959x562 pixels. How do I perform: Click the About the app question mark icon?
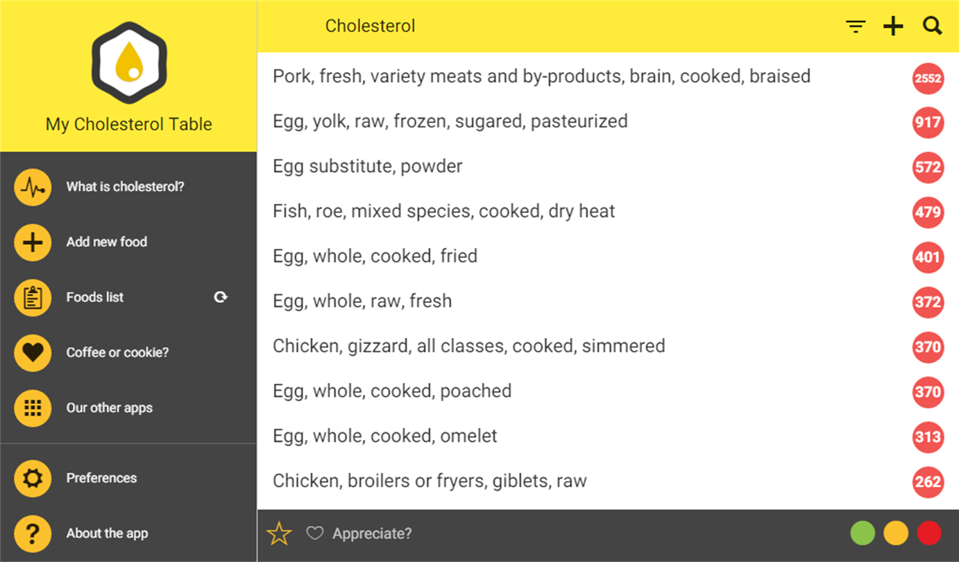click(x=33, y=534)
